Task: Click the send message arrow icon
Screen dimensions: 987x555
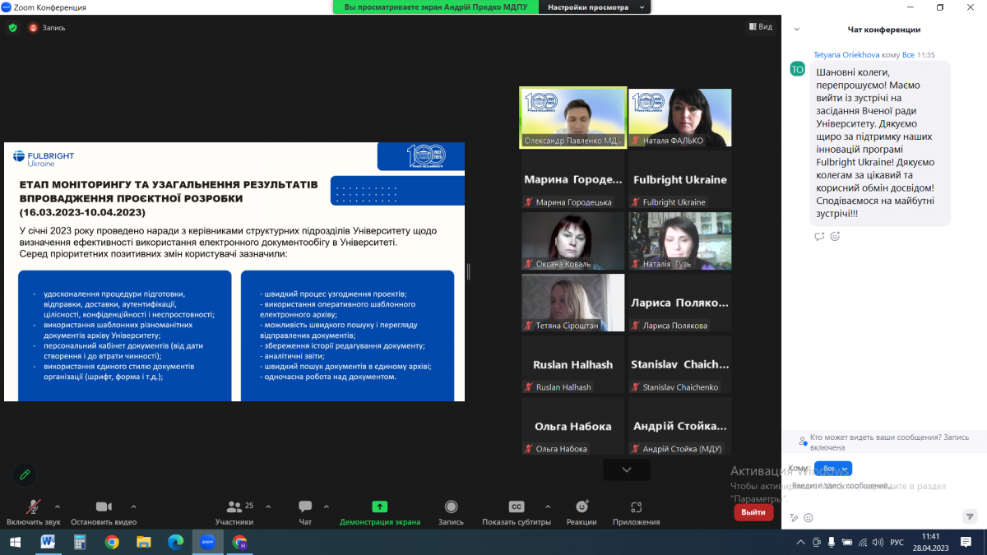Action: click(969, 516)
